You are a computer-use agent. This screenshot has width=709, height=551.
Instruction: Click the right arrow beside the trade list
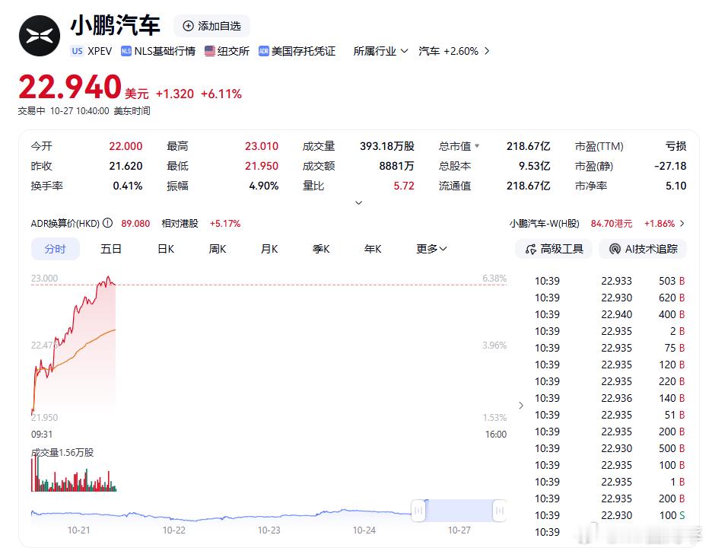(x=521, y=406)
